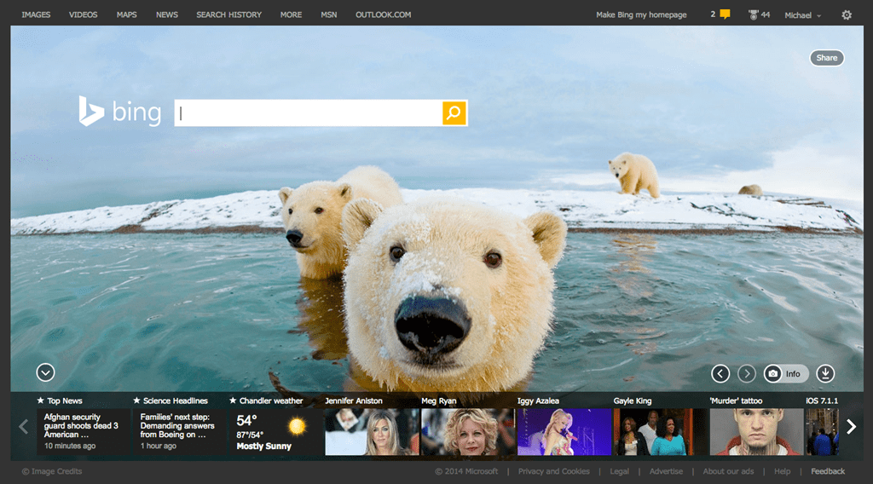Open the MORE menu

pos(291,14)
